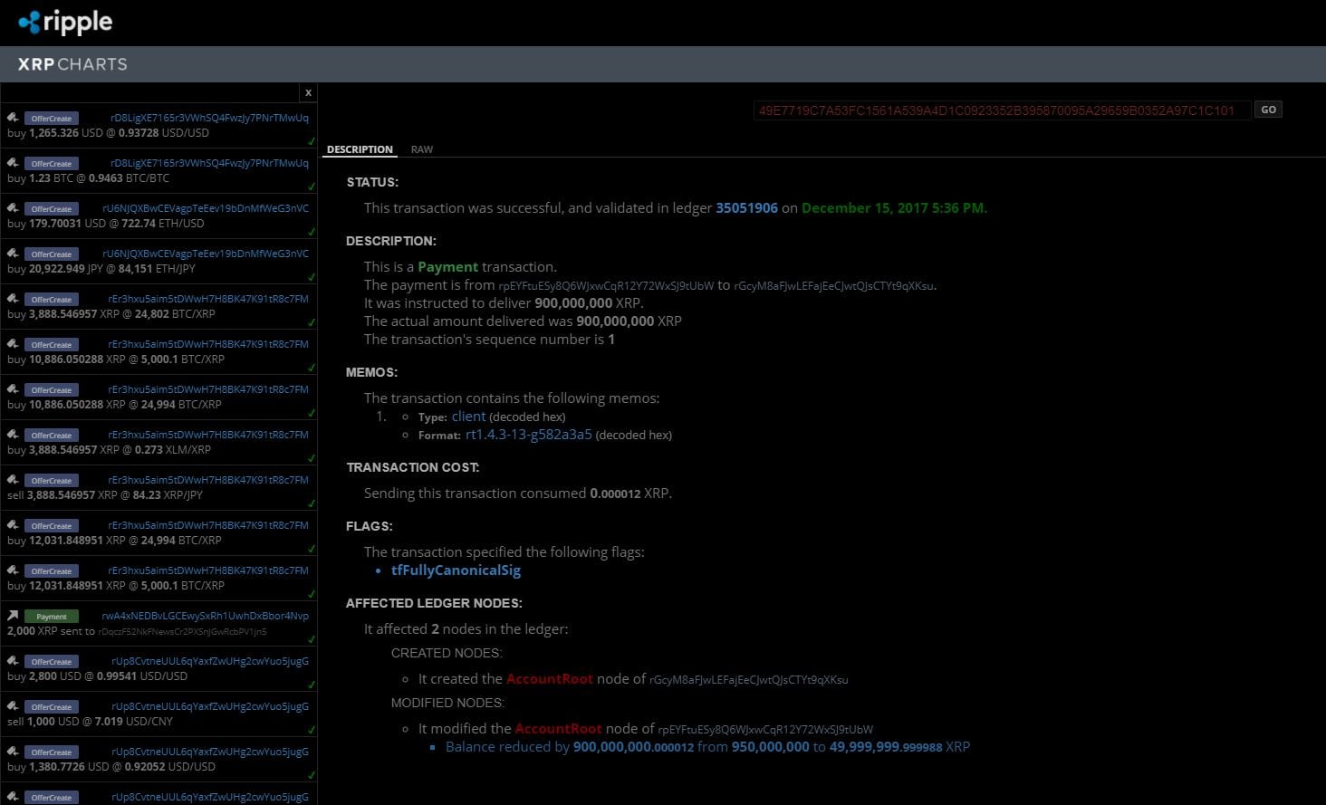The width and height of the screenshot is (1326, 805).
Task: Click the offer icon on the 2,800 USD row
Action: click(x=13, y=661)
